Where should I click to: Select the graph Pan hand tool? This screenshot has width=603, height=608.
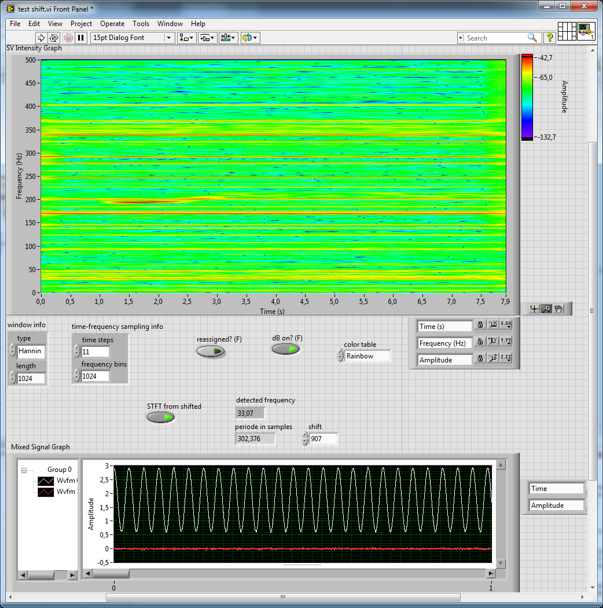pyautogui.click(x=558, y=309)
